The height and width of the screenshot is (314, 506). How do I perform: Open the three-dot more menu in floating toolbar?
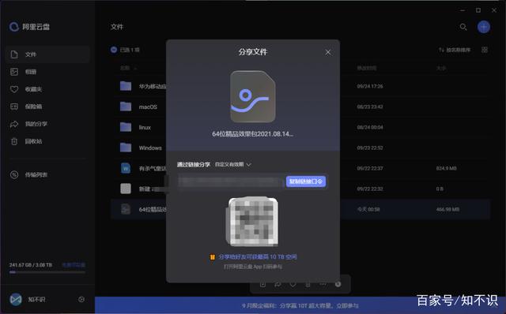coord(323,284)
